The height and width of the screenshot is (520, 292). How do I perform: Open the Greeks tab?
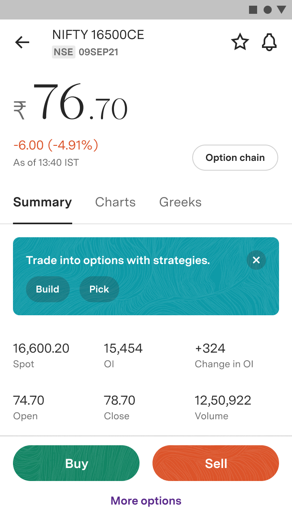180,202
